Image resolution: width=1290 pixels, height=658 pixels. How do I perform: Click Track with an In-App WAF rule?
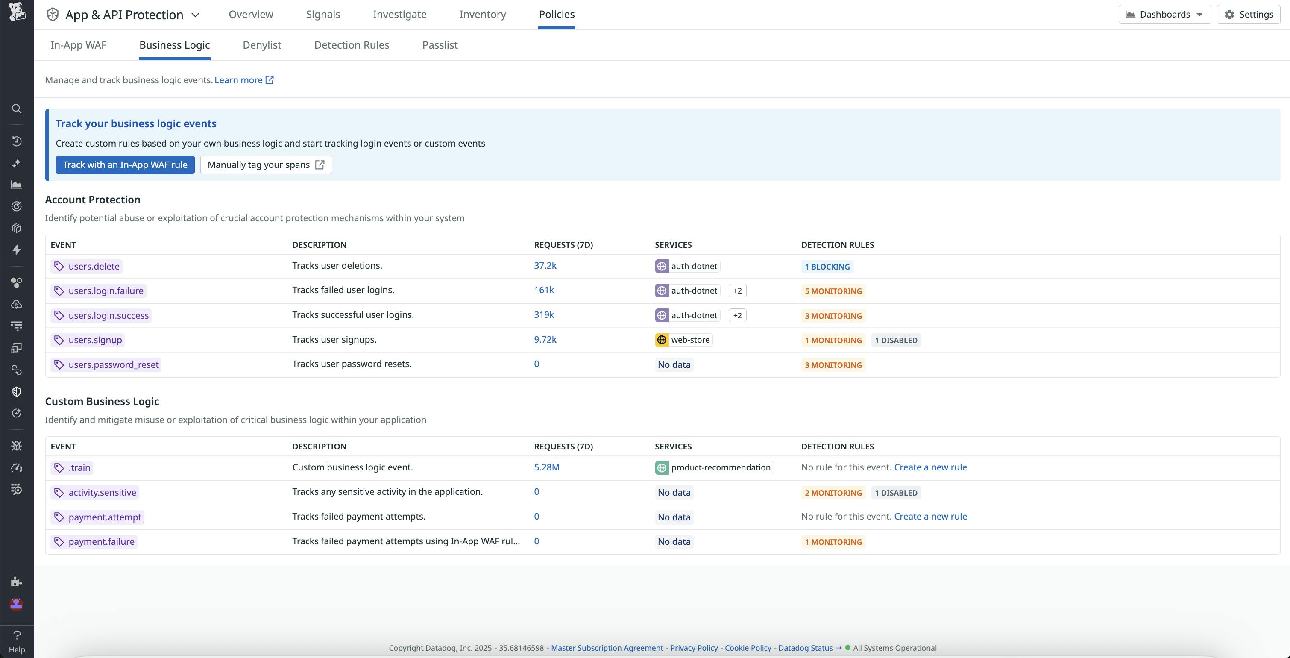coord(125,165)
